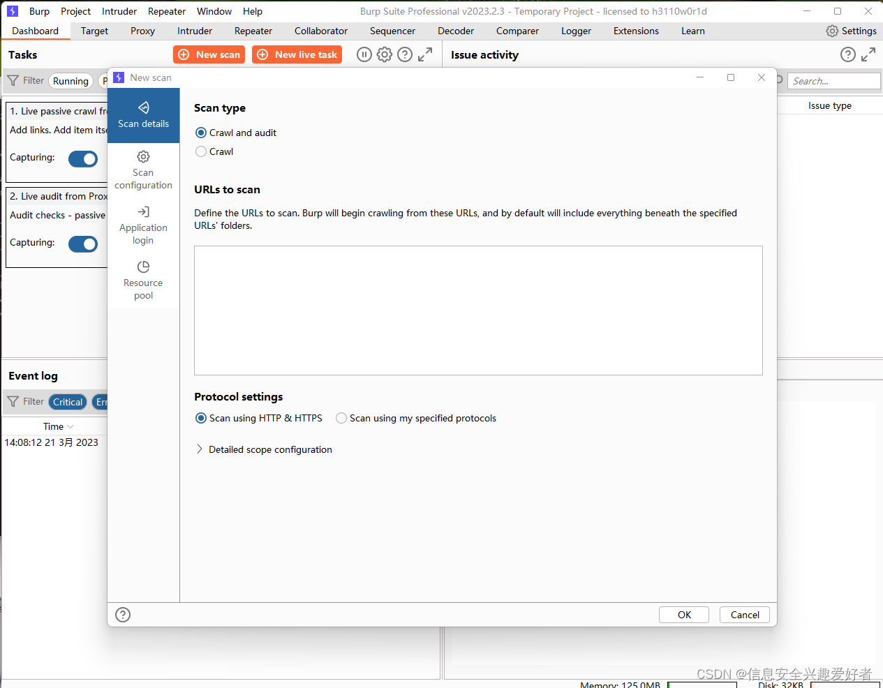Expand Detailed scope configuration section
This screenshot has width=883, height=688.
200,449
